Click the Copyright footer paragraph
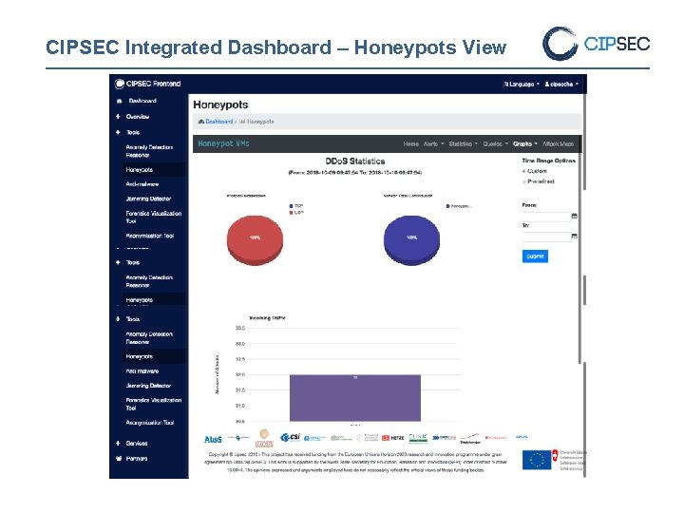Screen dimensions: 684x513 point(355,463)
